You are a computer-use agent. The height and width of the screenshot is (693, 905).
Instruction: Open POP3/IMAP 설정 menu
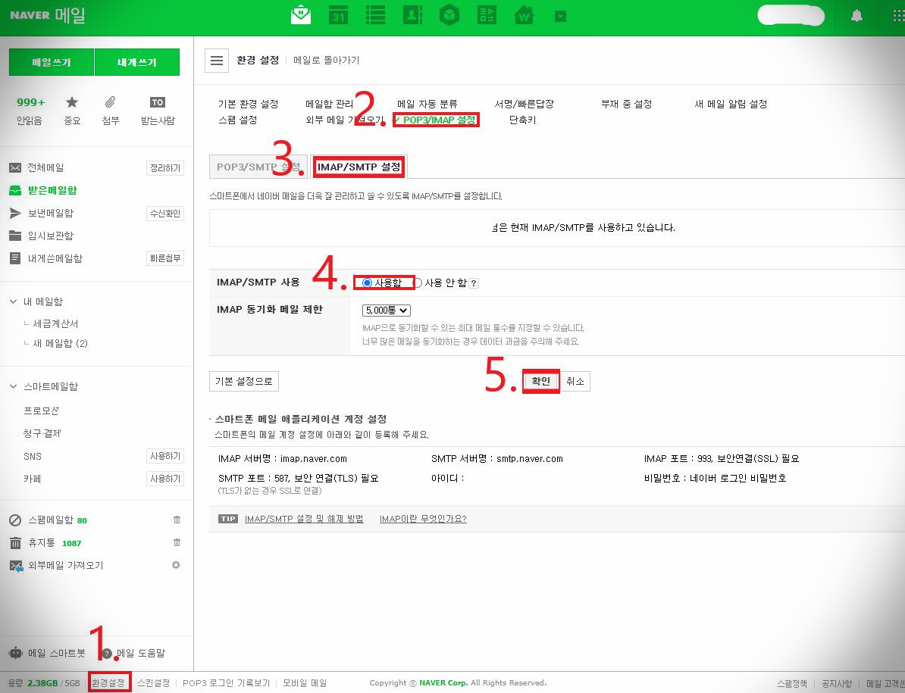tap(439, 120)
